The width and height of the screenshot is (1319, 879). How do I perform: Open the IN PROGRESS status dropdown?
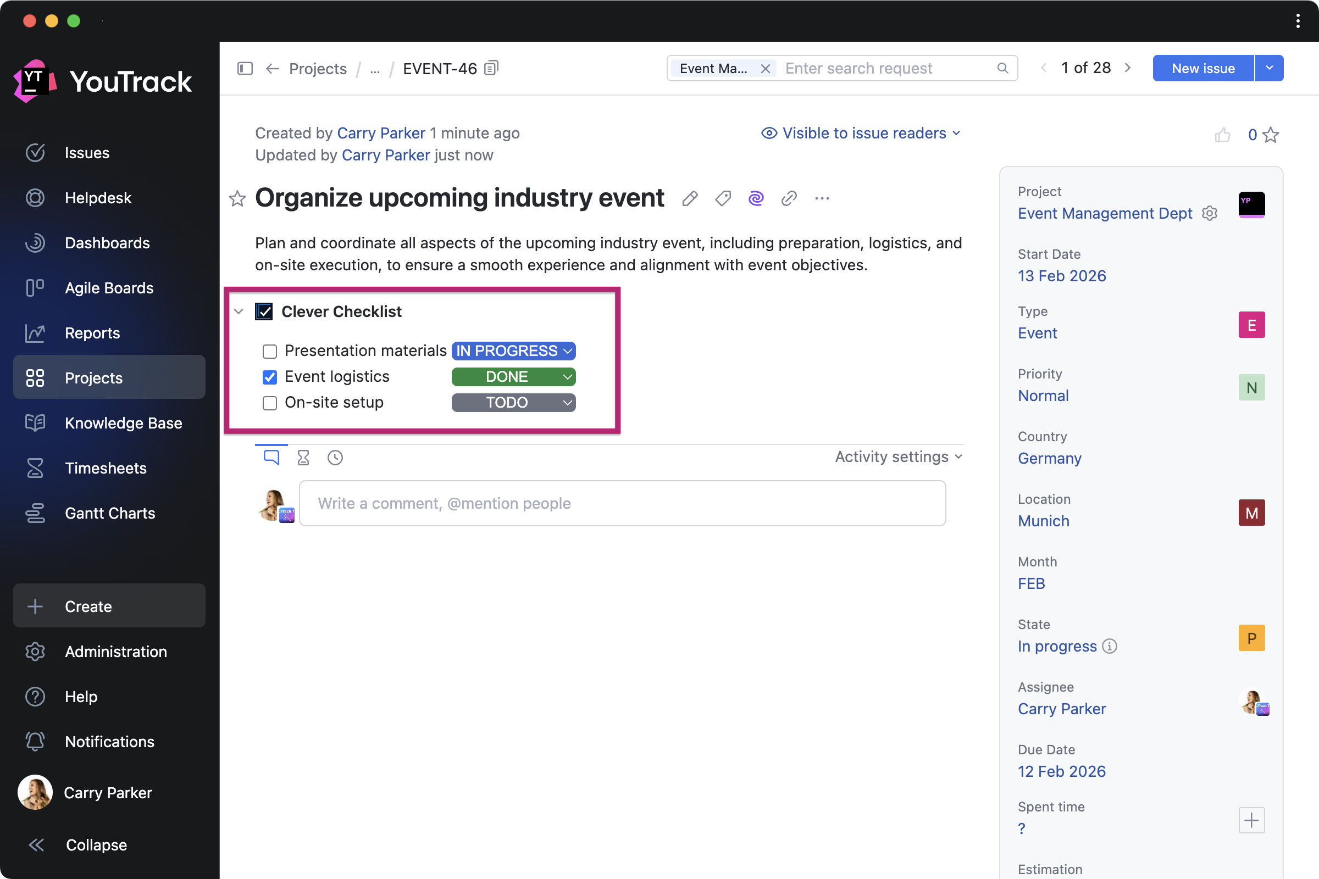513,351
